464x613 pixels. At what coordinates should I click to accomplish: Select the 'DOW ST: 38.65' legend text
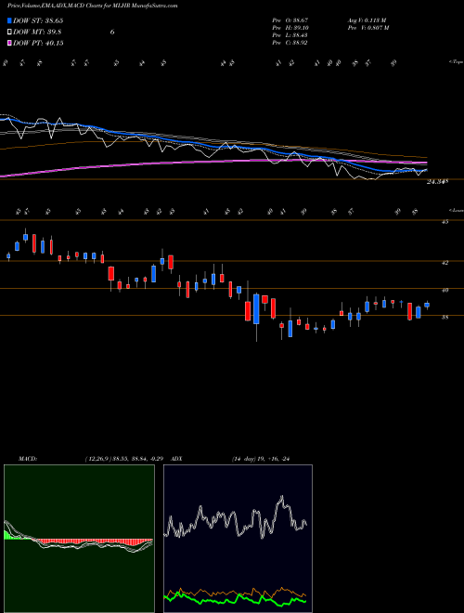[38, 21]
